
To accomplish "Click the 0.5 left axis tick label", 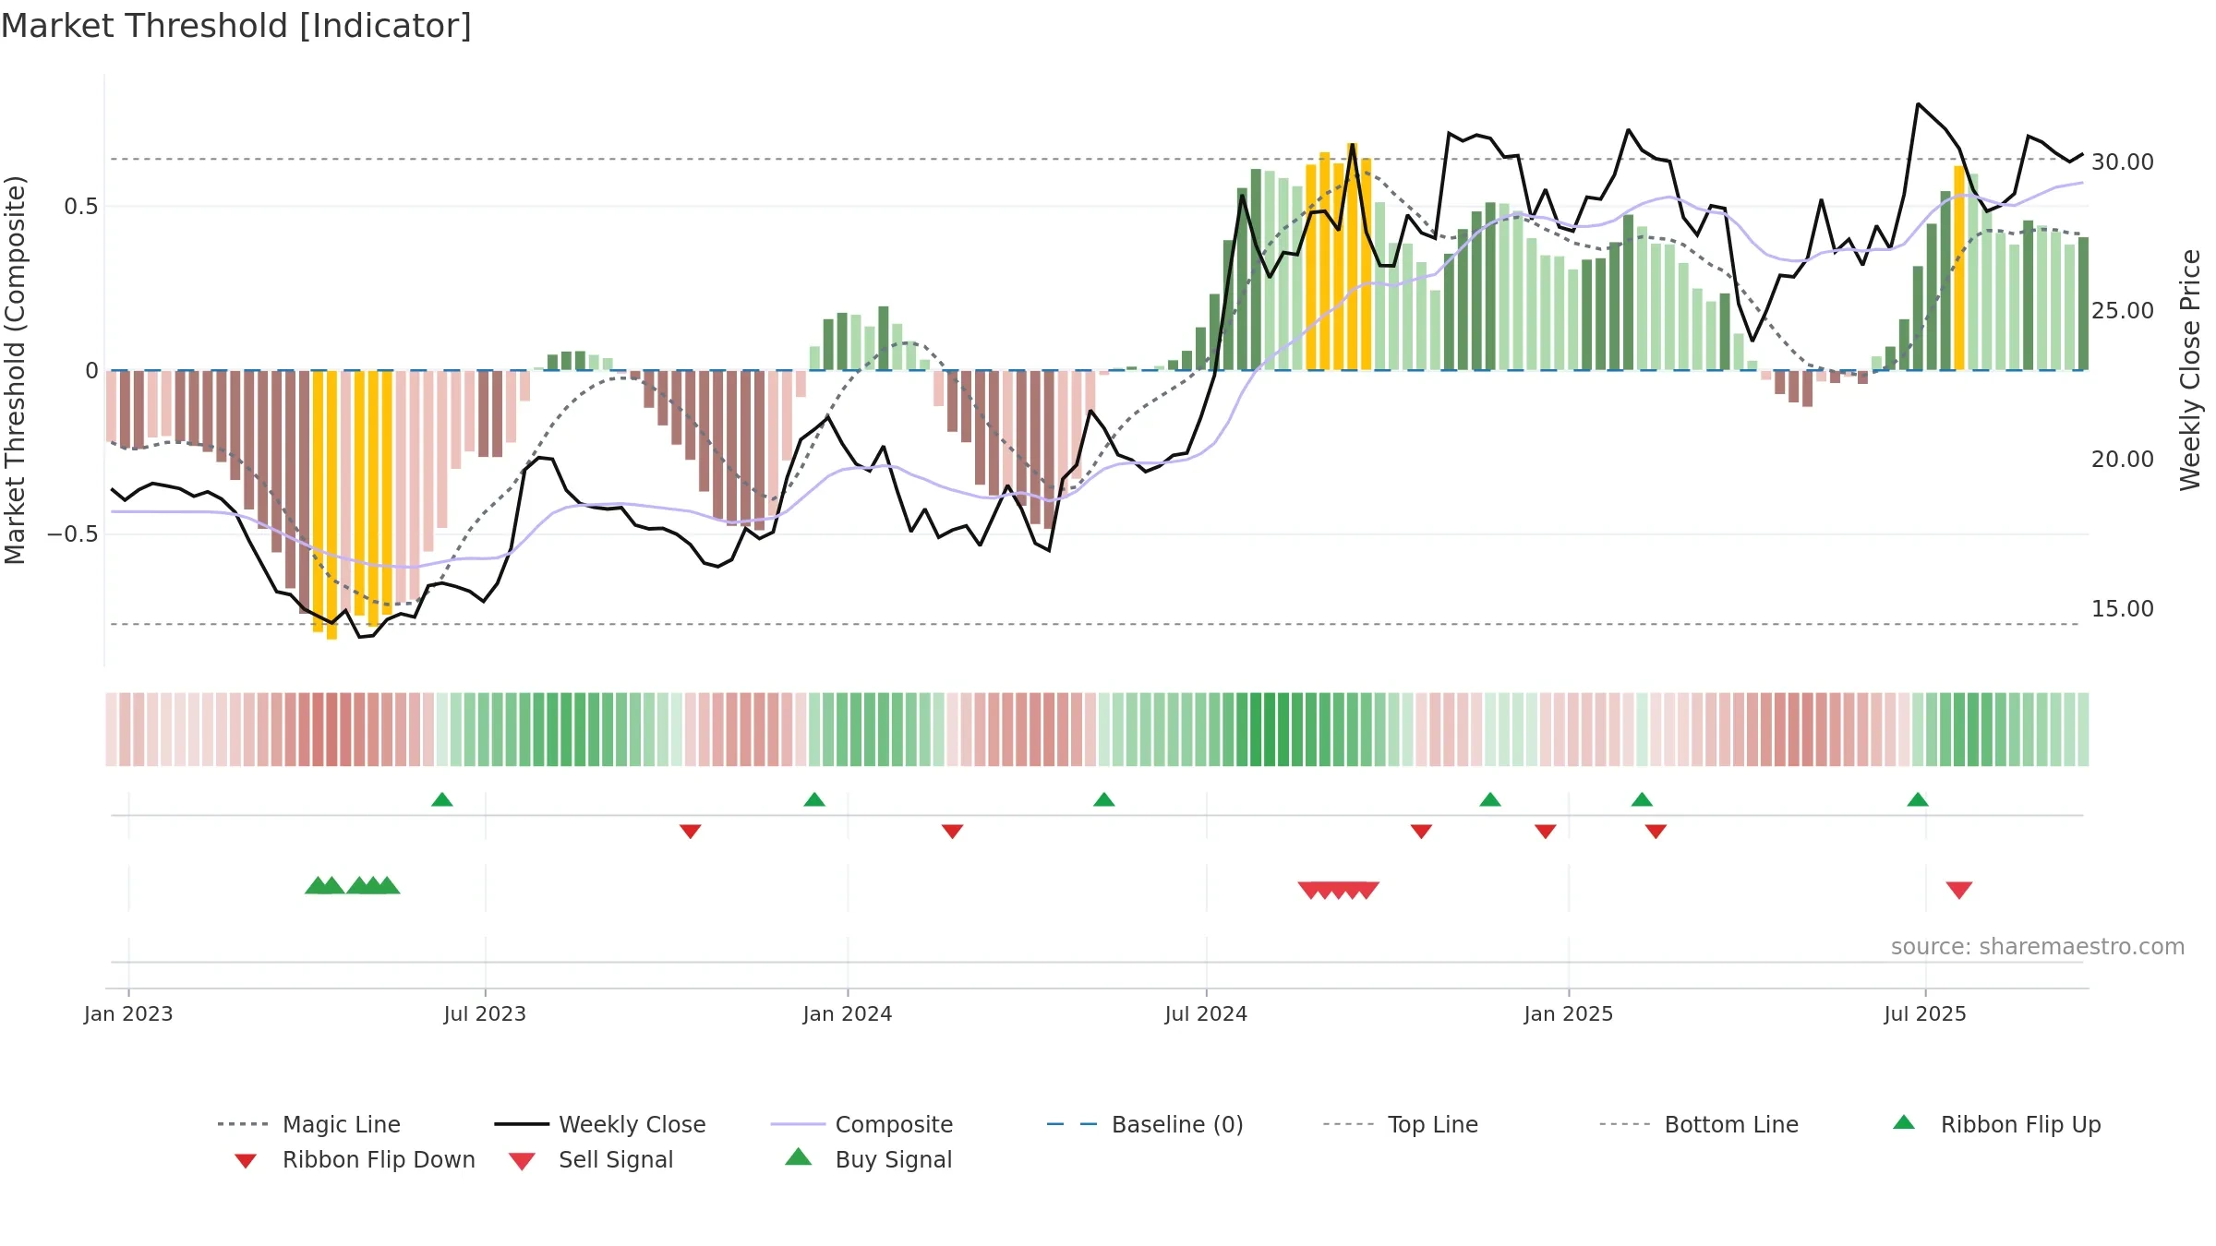I will pos(81,206).
